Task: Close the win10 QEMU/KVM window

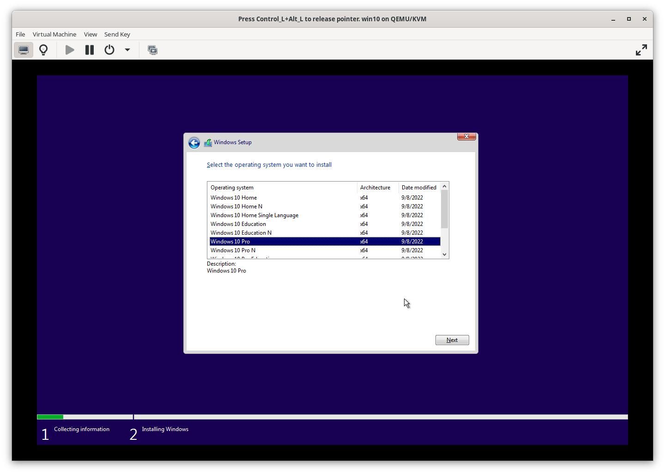Action: [644, 19]
